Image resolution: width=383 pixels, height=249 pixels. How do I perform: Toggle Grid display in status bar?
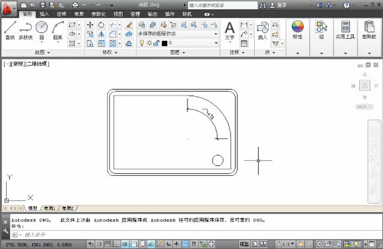pos(108,244)
